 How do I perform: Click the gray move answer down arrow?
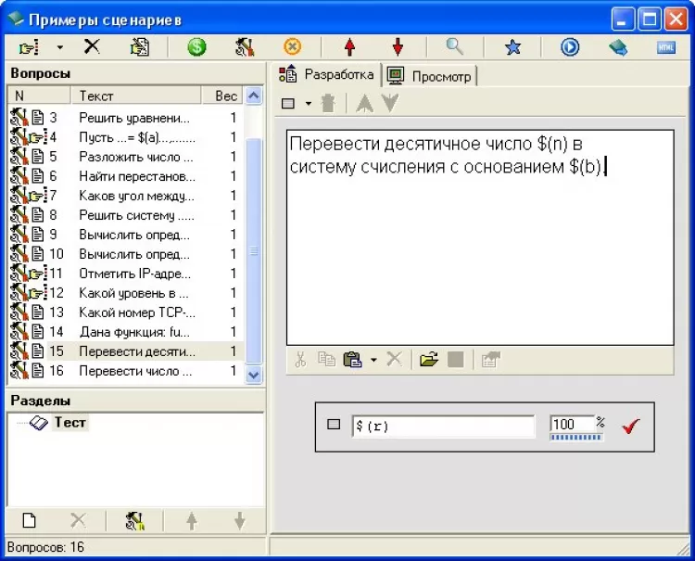[390, 103]
